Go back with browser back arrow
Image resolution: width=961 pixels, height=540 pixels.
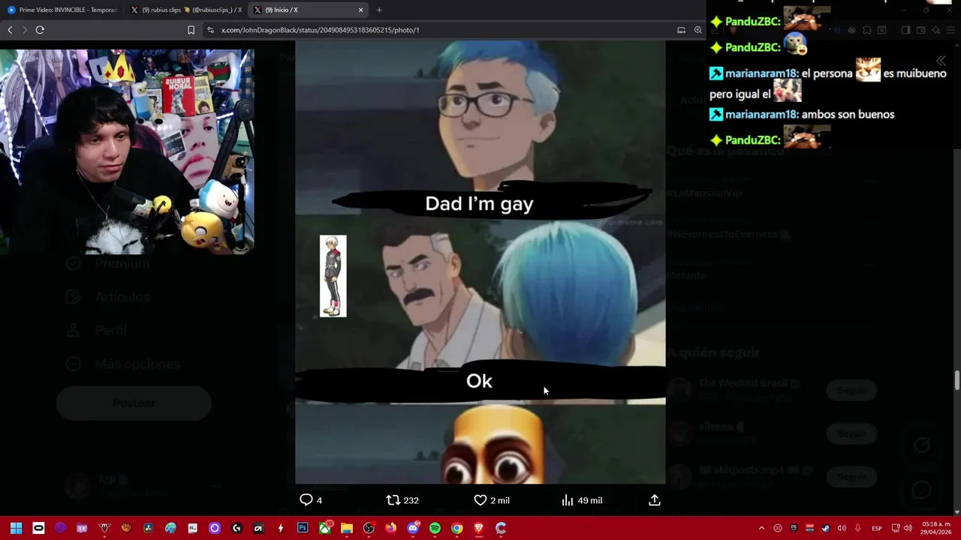coord(10,30)
